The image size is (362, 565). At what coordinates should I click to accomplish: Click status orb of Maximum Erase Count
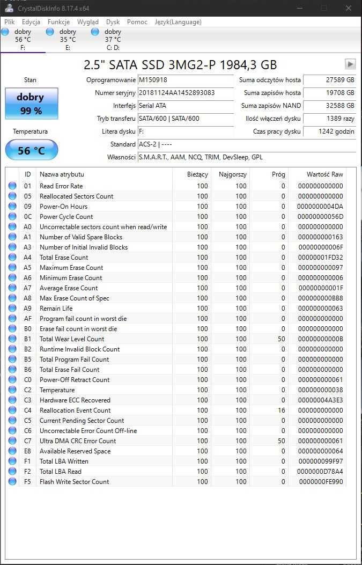(x=12, y=267)
